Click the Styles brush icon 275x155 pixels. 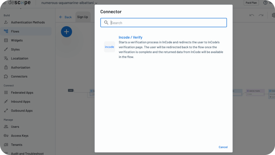click(x=6, y=49)
